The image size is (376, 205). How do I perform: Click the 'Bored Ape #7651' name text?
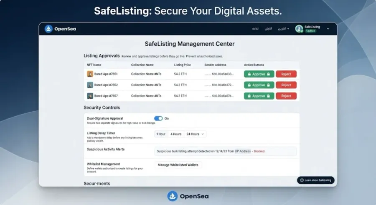coord(106,74)
